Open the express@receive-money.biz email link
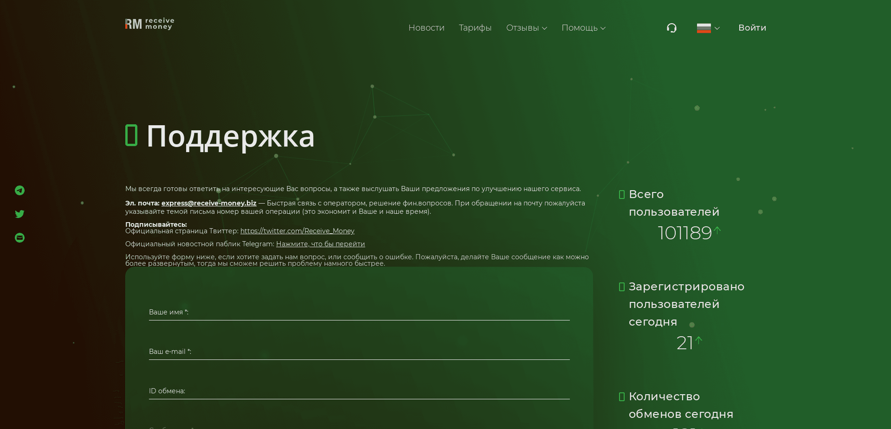Viewport: 891px width, 429px height. click(x=208, y=203)
